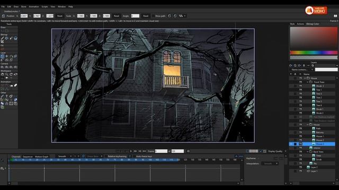Collapse the top-level House group

pos(305,78)
